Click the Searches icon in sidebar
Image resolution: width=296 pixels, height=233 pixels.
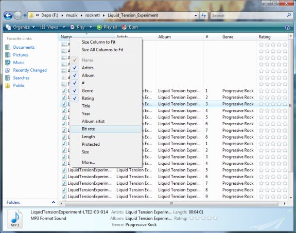pos(8,77)
